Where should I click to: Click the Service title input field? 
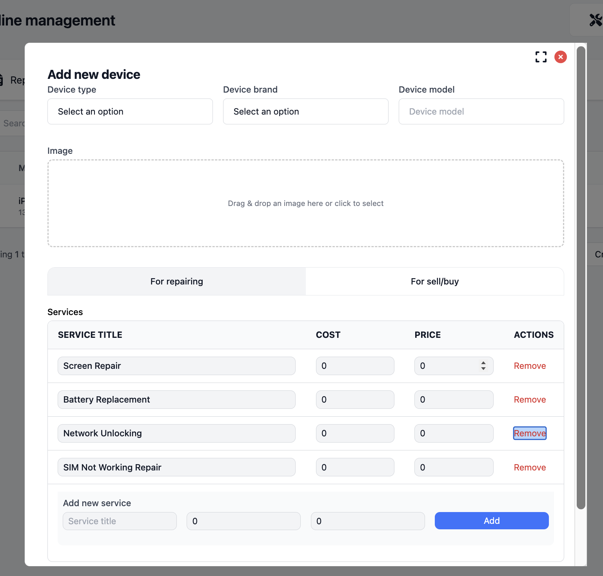(x=120, y=521)
